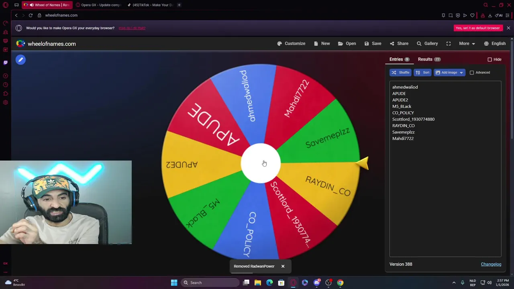514x289 pixels.
Task: Toggle fullscreen mode icon in site header
Action: coord(449,43)
